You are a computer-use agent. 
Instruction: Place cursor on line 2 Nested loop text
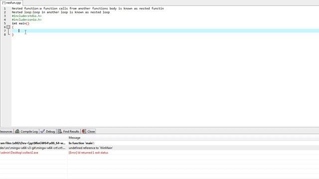pos(61,12)
